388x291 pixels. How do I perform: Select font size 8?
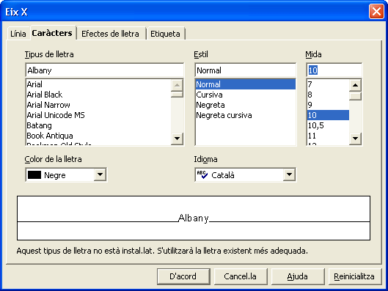(x=328, y=95)
